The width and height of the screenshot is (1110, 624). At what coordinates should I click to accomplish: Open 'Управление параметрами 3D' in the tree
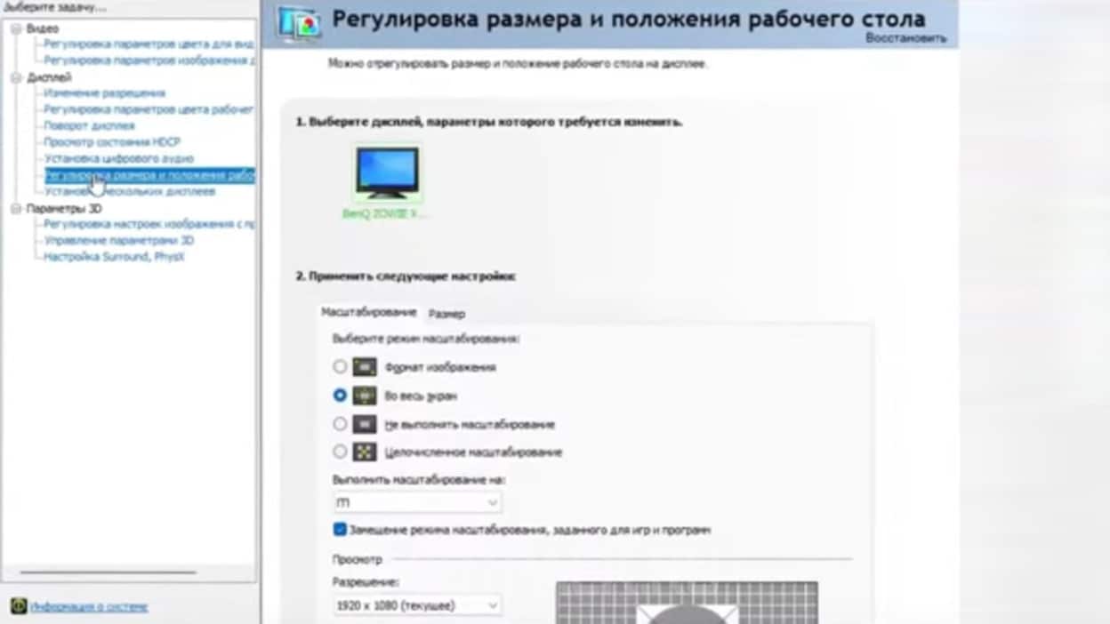point(118,241)
